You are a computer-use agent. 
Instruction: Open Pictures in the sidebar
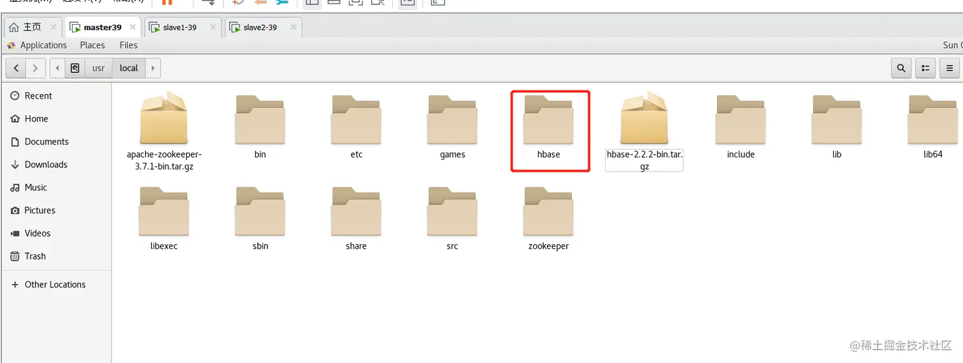coord(56,210)
